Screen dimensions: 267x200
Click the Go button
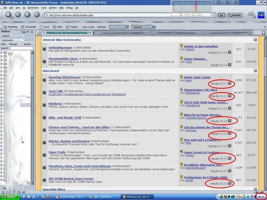[222, 15]
